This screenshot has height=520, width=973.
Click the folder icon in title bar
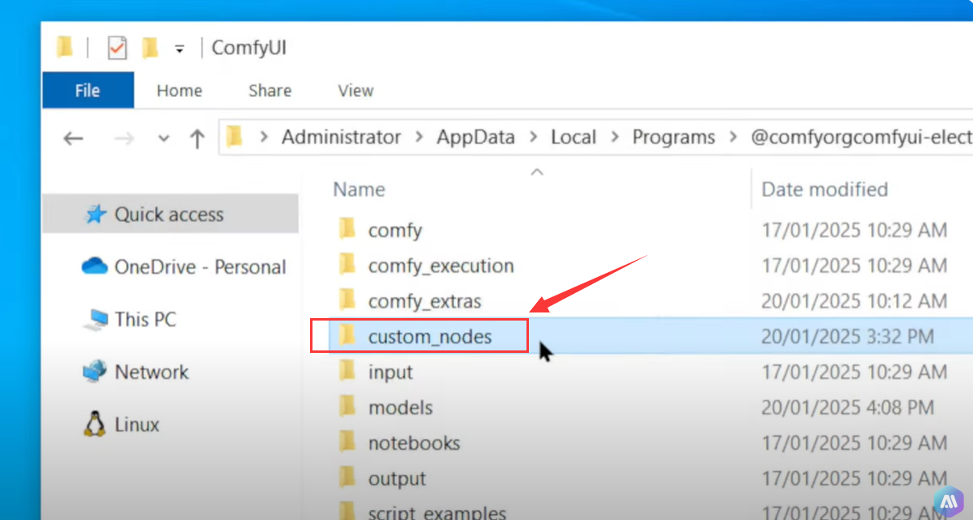pos(65,48)
